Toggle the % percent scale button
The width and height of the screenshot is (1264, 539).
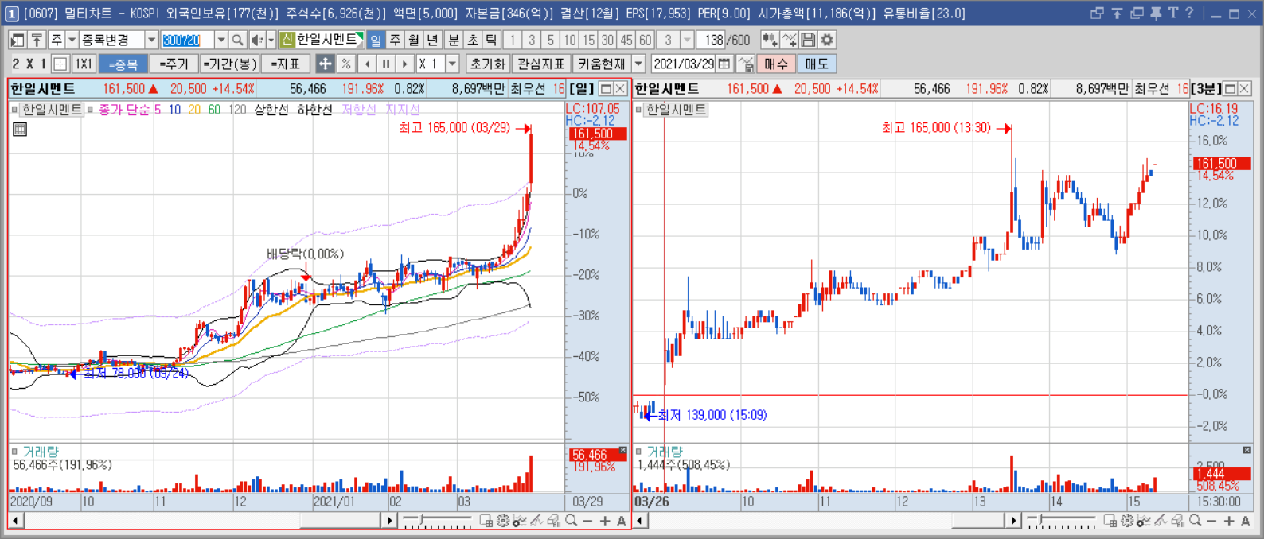point(346,64)
